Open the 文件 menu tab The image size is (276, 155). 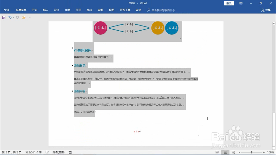coord(6,10)
